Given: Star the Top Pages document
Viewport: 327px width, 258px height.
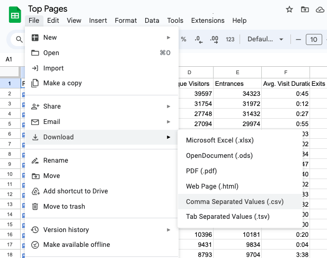Looking at the screenshot, I should [x=289, y=10].
